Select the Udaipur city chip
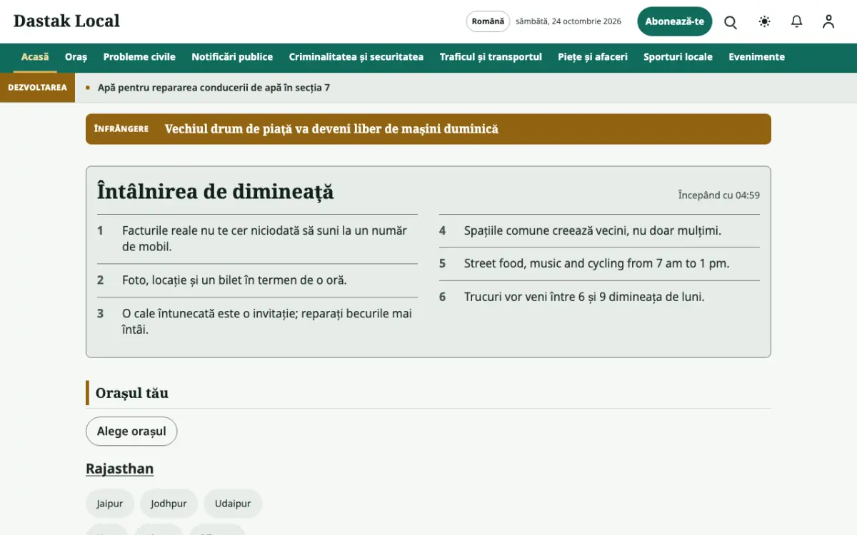The height and width of the screenshot is (535, 857). click(233, 504)
